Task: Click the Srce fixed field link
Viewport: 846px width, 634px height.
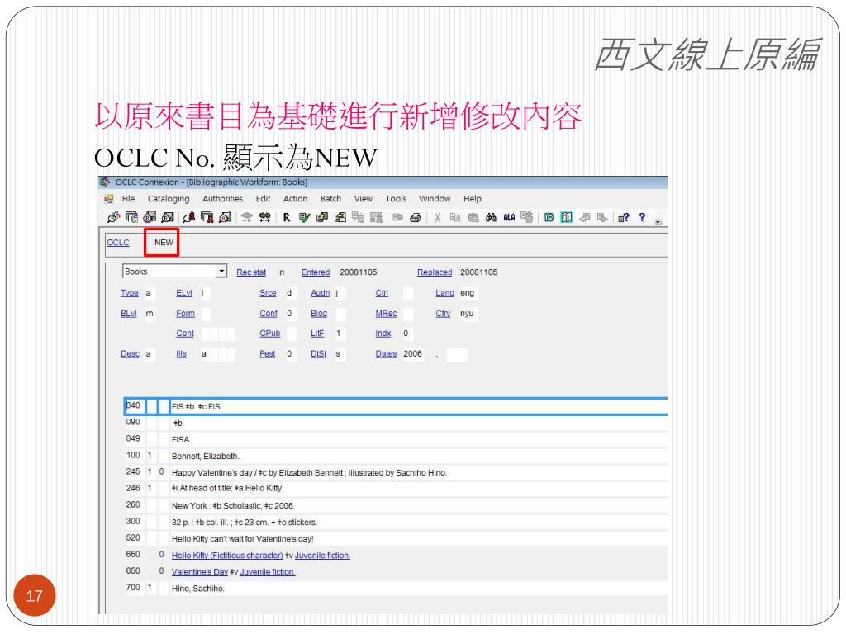Action: click(x=268, y=293)
